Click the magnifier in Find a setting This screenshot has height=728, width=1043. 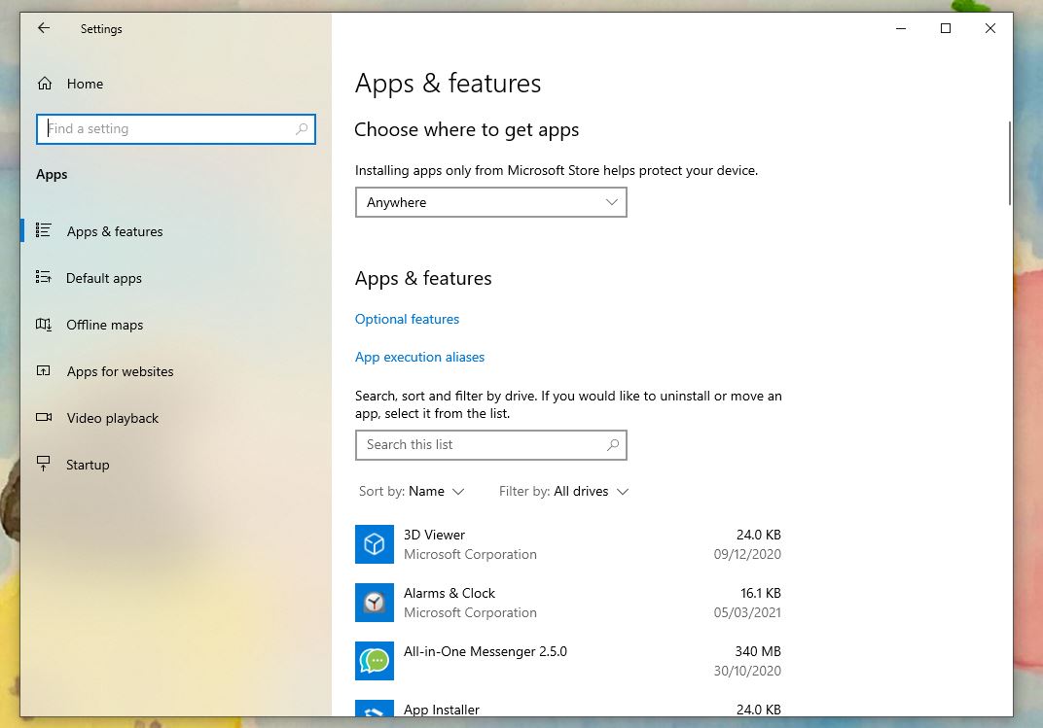[x=302, y=129]
